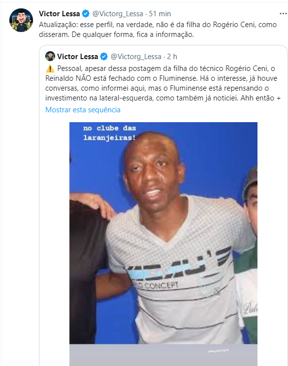Click the warning emoji in quoted tweet
Screen dimensions: 288x366
click(50, 68)
